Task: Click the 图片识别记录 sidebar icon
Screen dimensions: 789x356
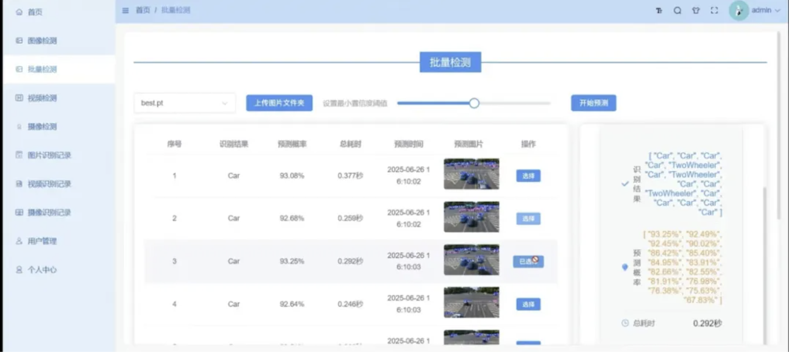Action: pos(19,155)
